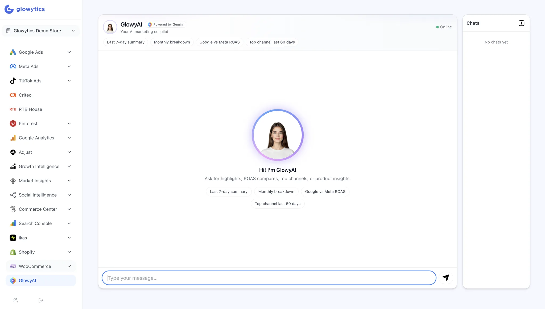Send message with paper plane icon
This screenshot has width=545, height=309.
446,278
